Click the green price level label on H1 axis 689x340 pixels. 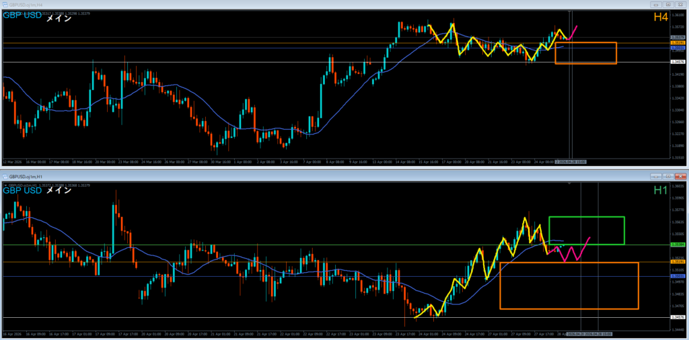(678, 245)
